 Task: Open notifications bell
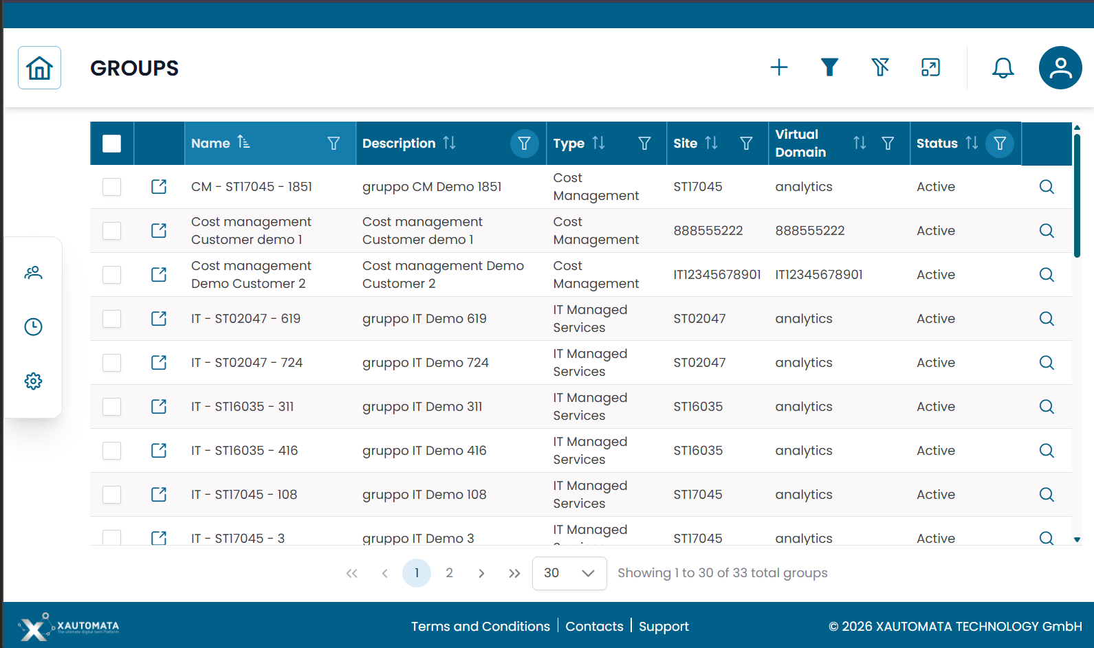coord(1003,67)
